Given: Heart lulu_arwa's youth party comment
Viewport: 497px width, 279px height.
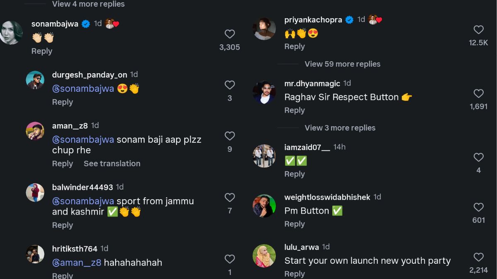Looking at the screenshot, I should click(478, 257).
